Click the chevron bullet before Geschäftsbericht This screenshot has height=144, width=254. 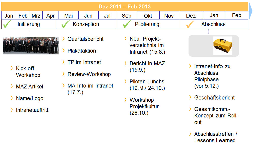(190, 97)
